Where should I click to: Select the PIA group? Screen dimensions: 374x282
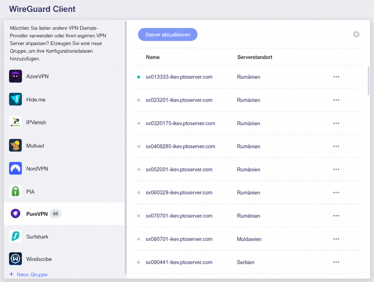[64, 192]
